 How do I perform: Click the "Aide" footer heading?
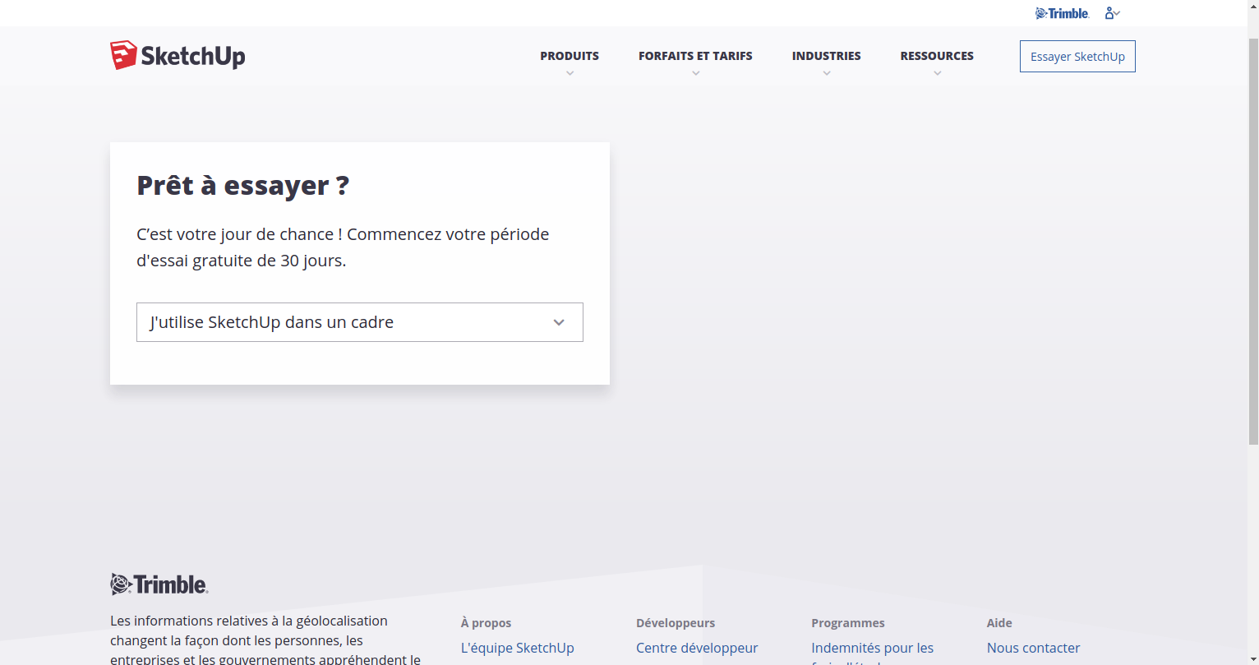click(999, 623)
